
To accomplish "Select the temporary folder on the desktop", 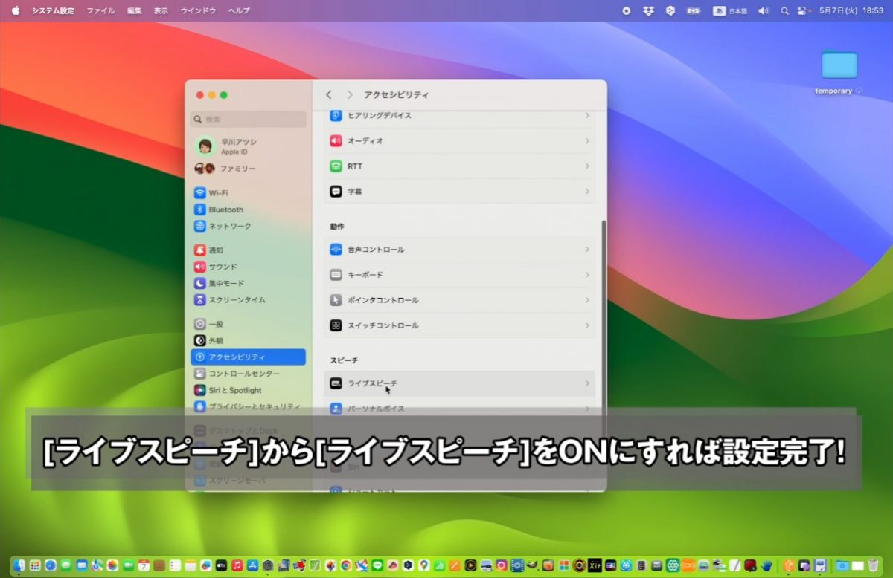I will coord(839,72).
